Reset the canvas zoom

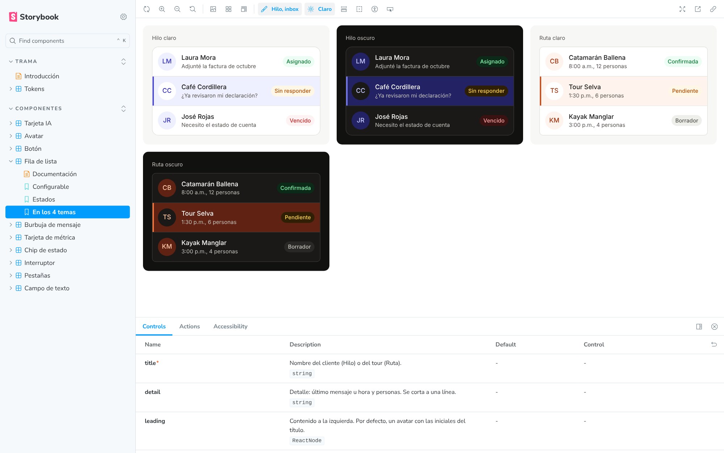(x=193, y=9)
